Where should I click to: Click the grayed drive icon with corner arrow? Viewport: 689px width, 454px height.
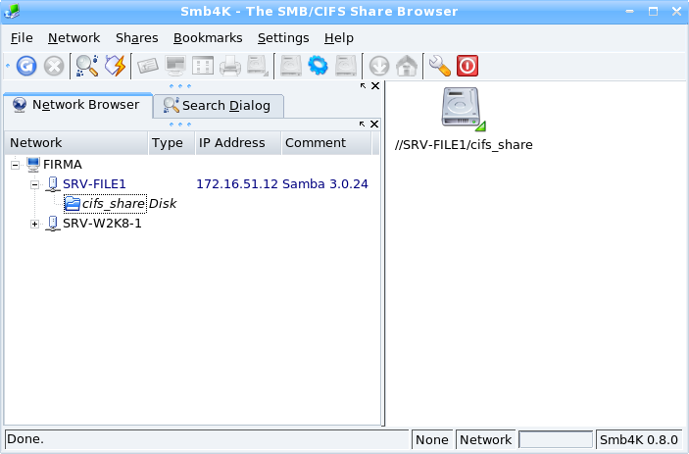tap(258, 66)
